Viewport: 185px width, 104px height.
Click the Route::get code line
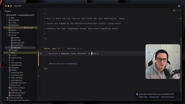pyautogui.click(x=63, y=49)
